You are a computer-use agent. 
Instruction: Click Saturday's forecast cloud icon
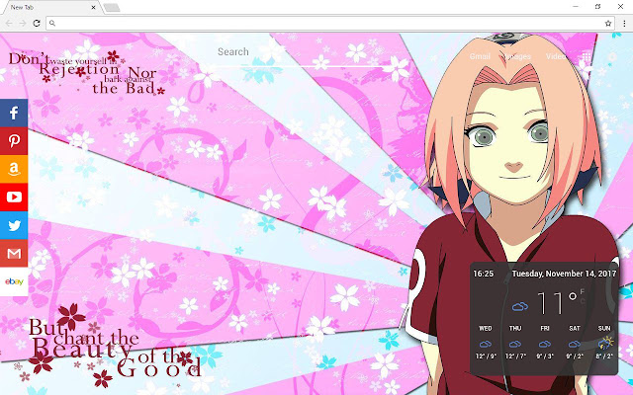click(575, 344)
